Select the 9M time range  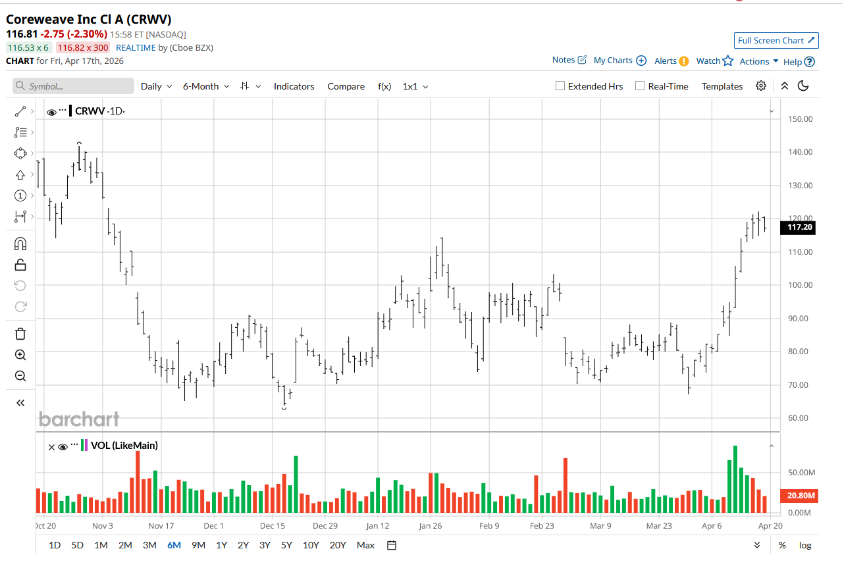pyautogui.click(x=198, y=545)
